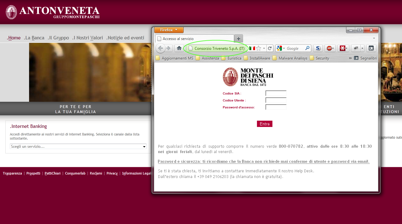402x224 pixels.
Task: Click the Firebug bug icon
Action: 356,48
